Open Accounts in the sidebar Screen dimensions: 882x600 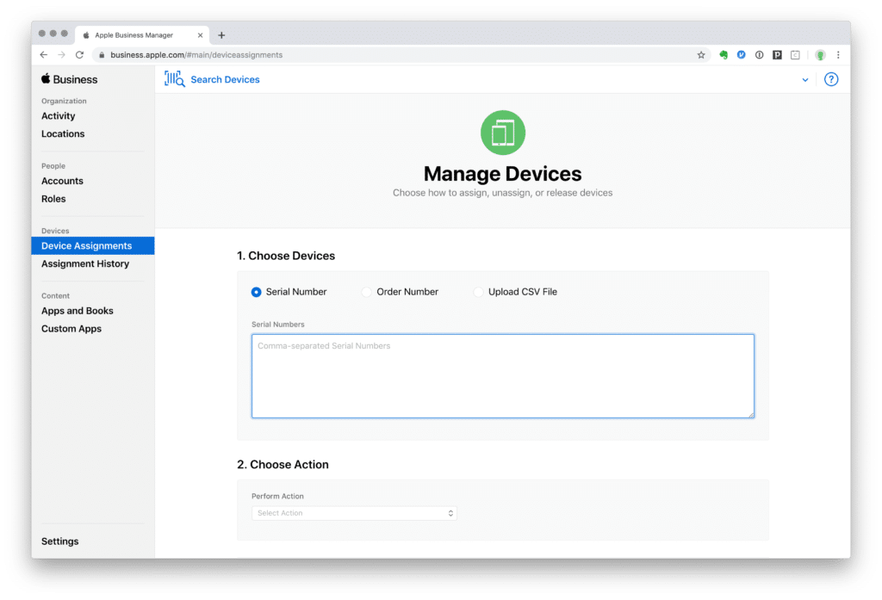[x=62, y=181]
